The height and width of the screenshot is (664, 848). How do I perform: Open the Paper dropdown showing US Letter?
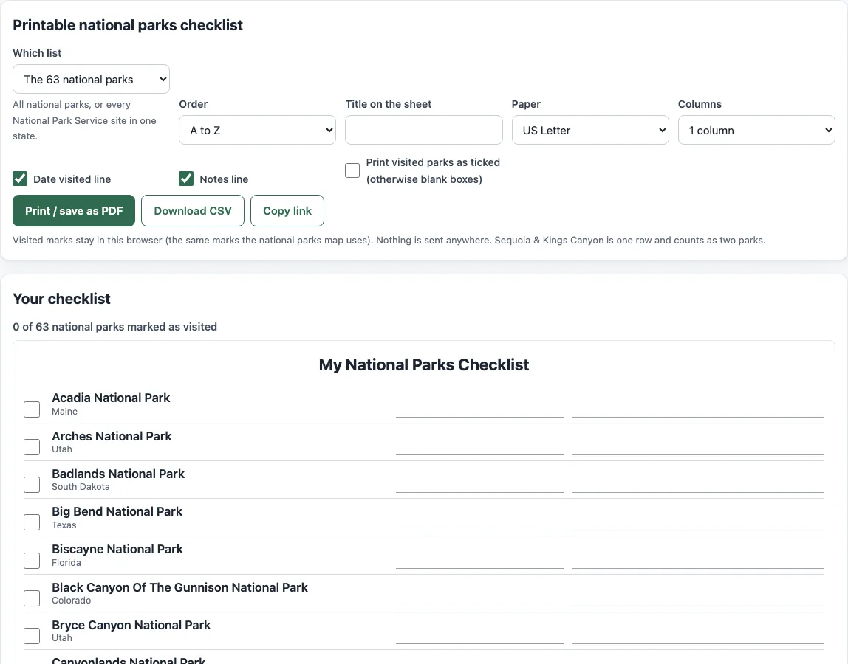[590, 130]
